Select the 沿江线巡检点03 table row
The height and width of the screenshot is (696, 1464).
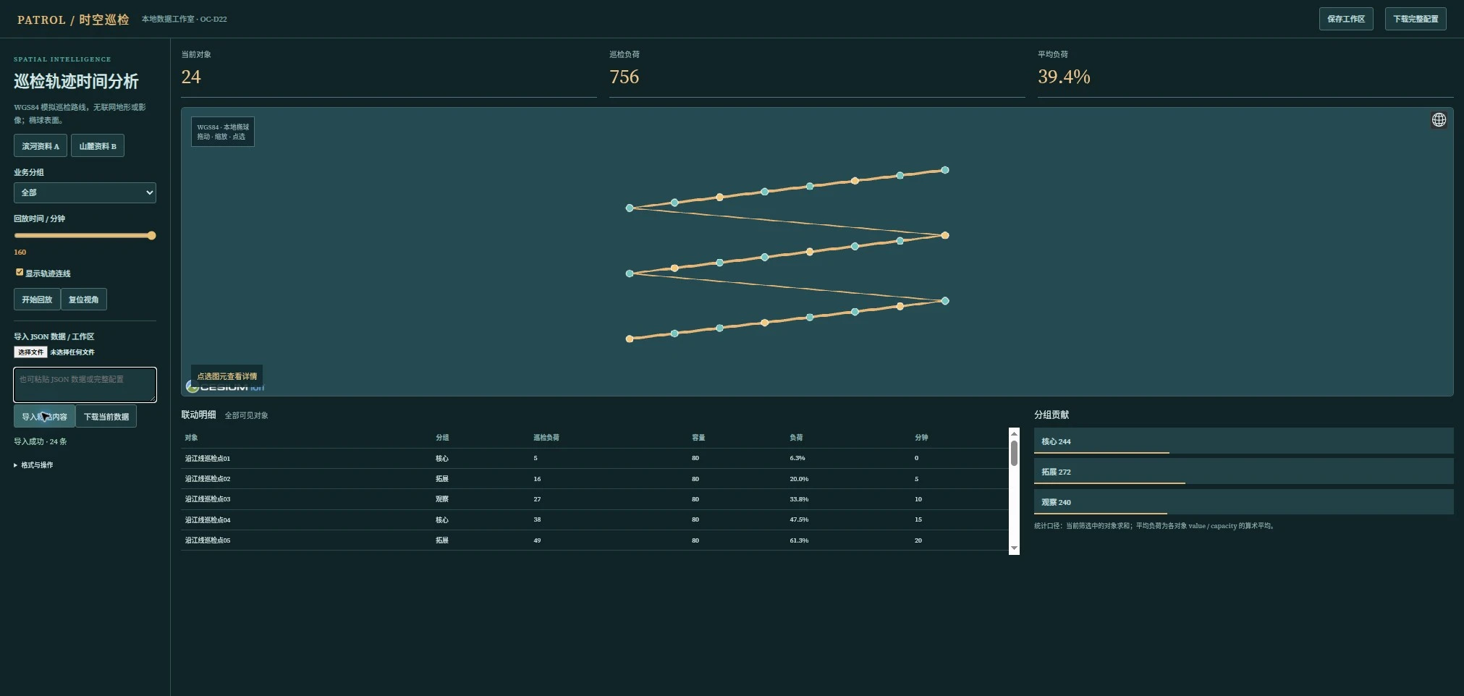click(x=594, y=499)
